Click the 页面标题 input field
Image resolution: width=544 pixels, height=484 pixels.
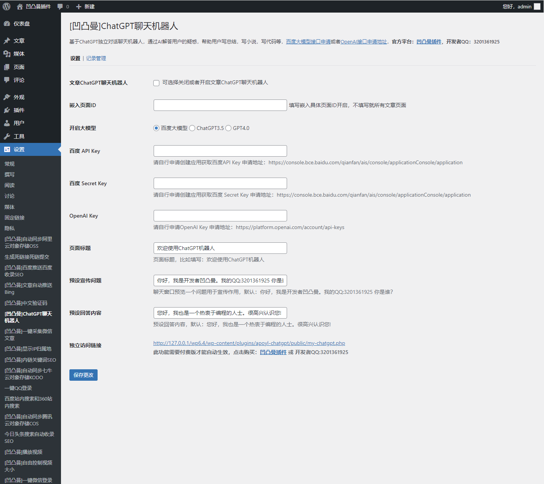point(220,248)
